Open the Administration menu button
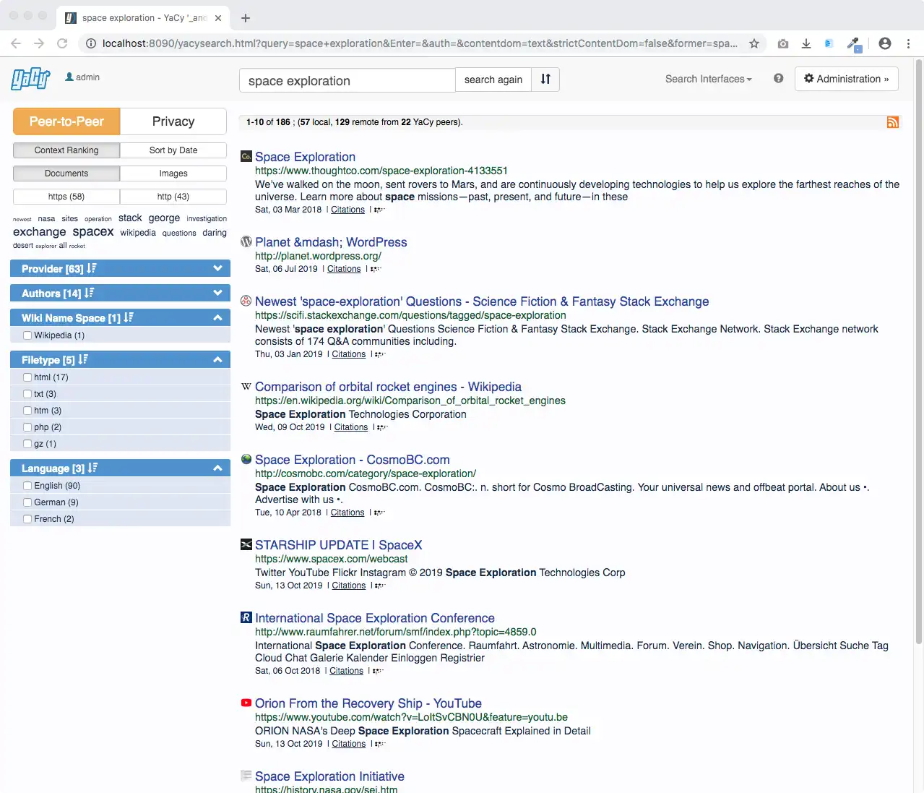The height and width of the screenshot is (793, 924). click(846, 79)
